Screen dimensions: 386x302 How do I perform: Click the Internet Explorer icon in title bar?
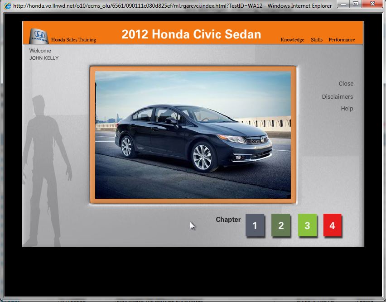point(7,6)
